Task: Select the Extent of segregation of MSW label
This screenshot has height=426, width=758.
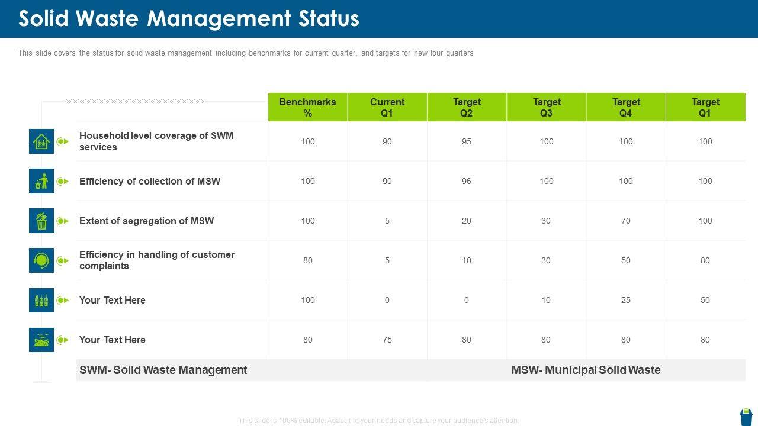Action: [x=146, y=221]
